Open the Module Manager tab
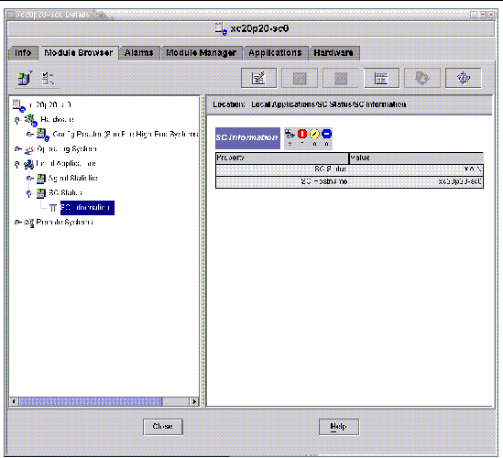 [202, 53]
